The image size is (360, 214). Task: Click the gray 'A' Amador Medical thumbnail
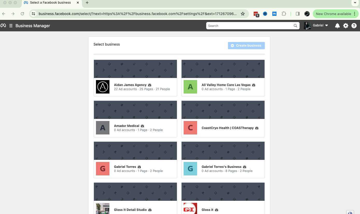pyautogui.click(x=103, y=128)
